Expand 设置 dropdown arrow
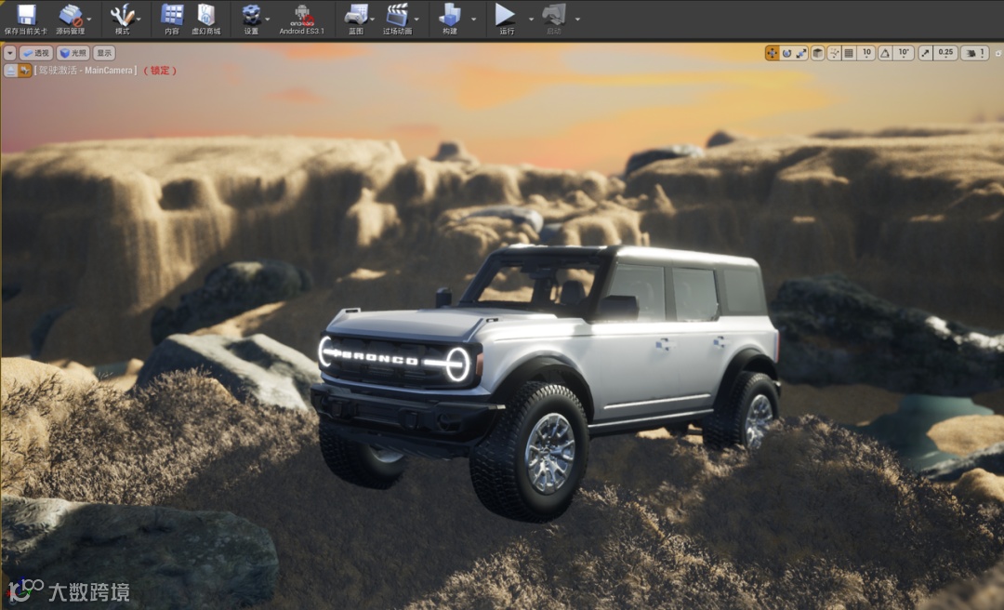This screenshot has height=610, width=1004. coord(268,19)
